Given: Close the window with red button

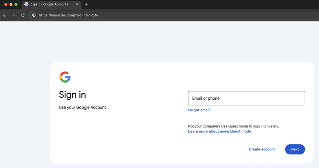Looking at the screenshot, I should coord(6,4).
